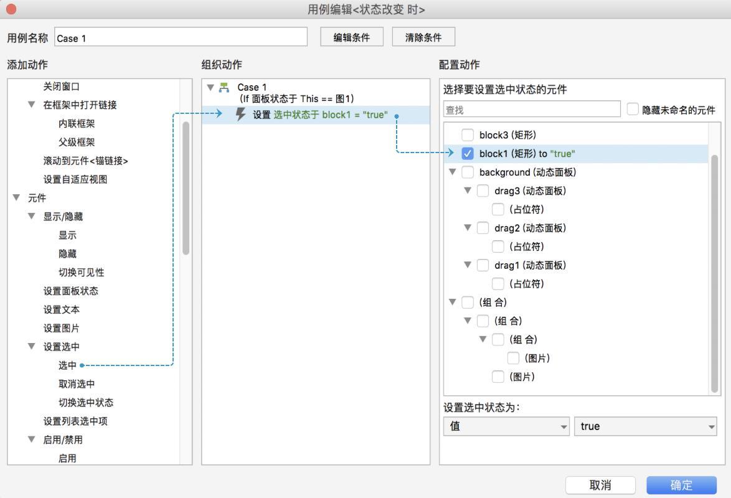
Task: Collapse the 启用/禁用 group
Action: coord(31,439)
